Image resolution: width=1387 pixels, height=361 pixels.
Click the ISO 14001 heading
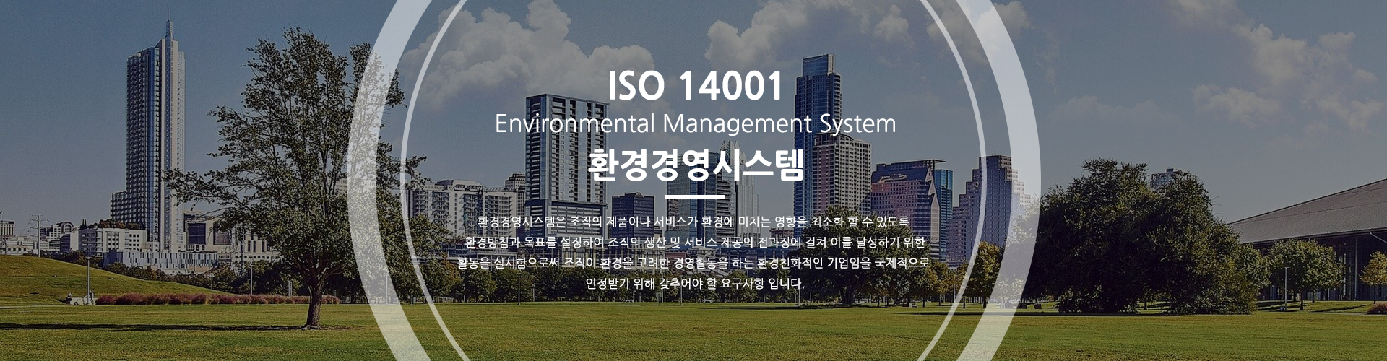tap(695, 87)
